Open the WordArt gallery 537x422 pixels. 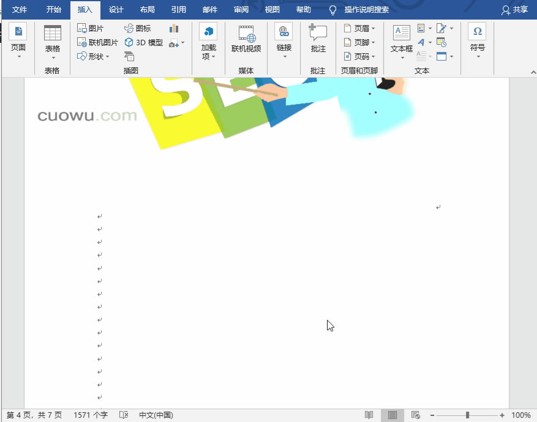coord(421,42)
